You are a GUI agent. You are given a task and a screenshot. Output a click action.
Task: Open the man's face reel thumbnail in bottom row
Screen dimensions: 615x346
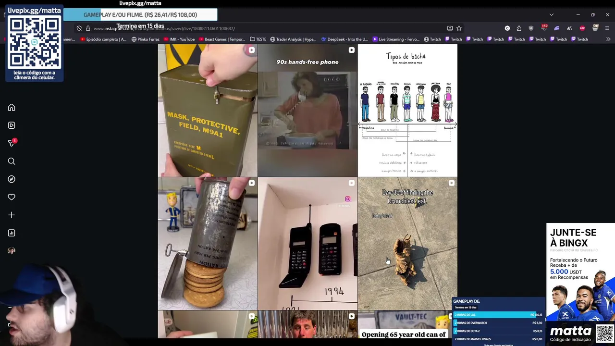(x=307, y=324)
